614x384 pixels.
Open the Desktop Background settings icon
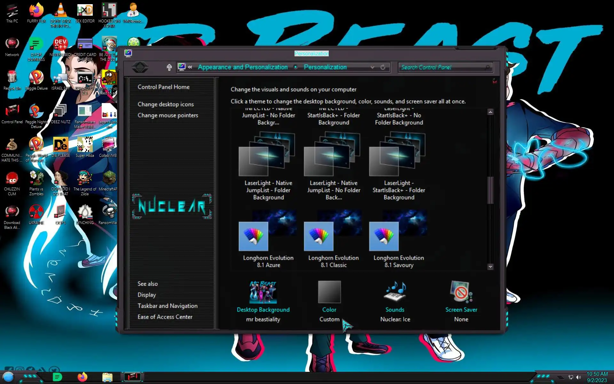pyautogui.click(x=263, y=292)
